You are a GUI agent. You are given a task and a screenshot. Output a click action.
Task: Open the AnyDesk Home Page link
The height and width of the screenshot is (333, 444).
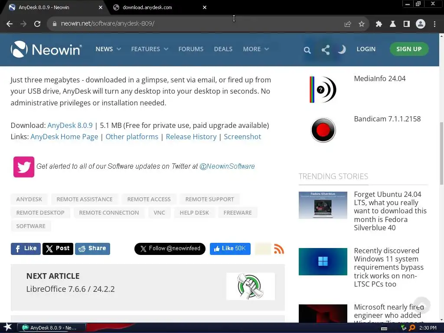64,137
